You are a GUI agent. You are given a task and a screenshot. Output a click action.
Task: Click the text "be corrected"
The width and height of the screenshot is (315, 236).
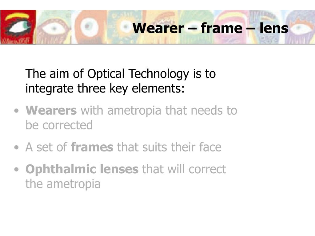point(59,125)
